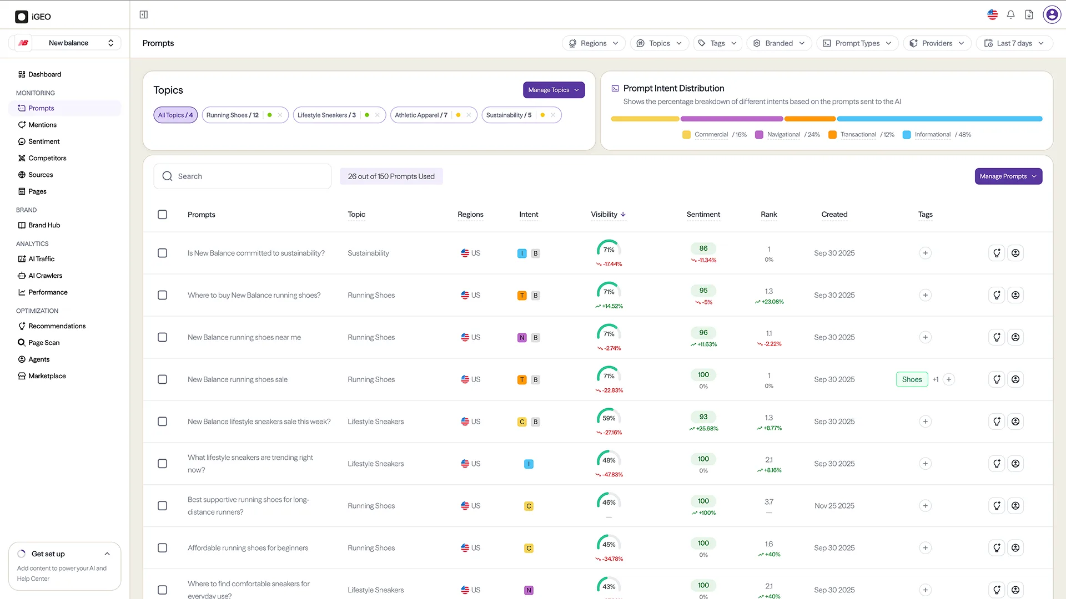The height and width of the screenshot is (599, 1066).
Task: Check 'New Balance running shoes sale' row
Action: [162, 379]
